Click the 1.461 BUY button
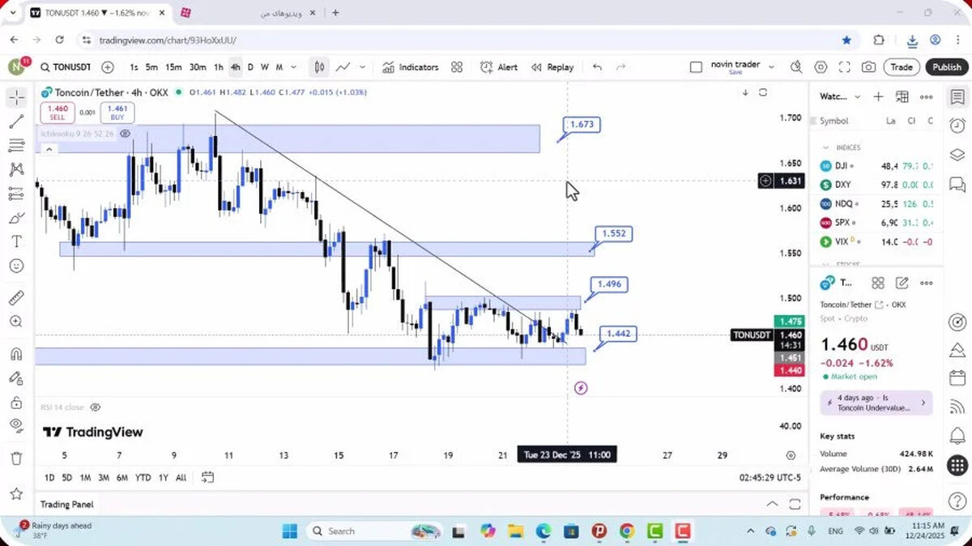972x546 pixels. click(117, 113)
